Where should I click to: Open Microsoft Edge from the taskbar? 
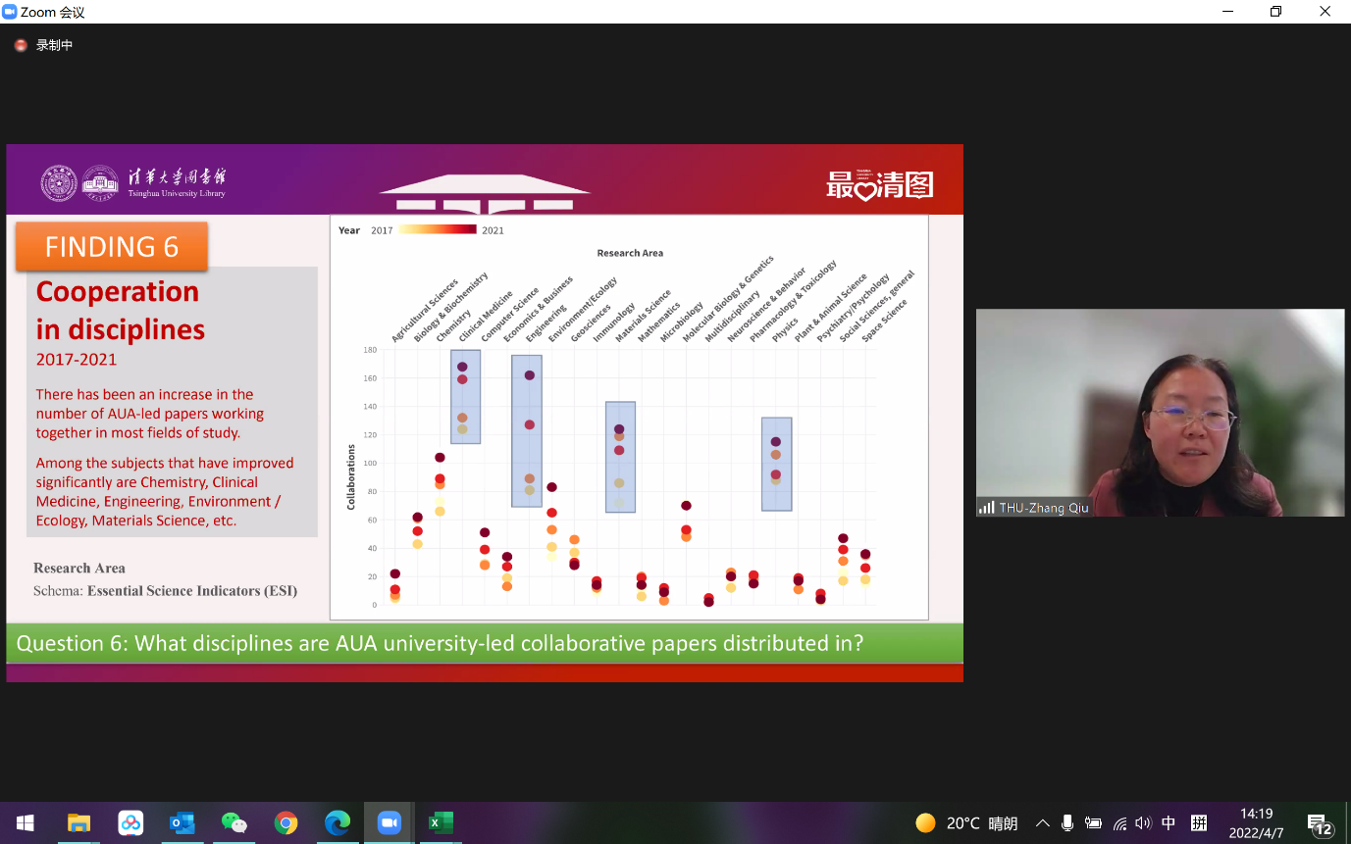click(338, 823)
